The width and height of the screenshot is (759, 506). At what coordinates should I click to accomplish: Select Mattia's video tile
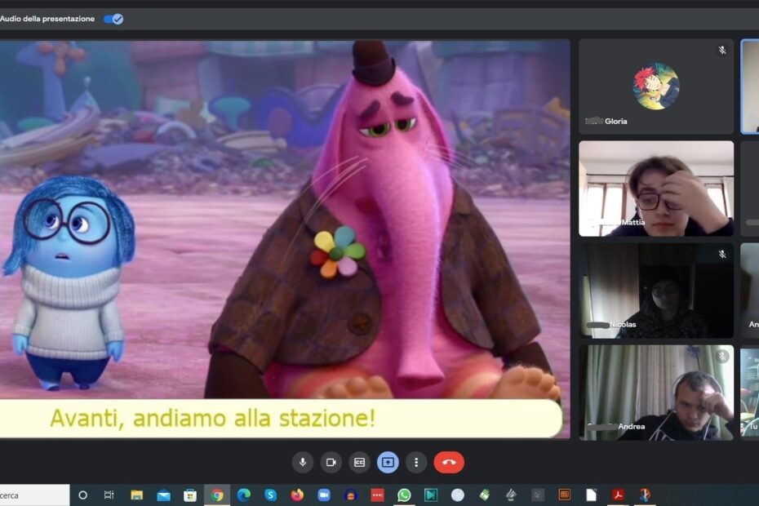(655, 189)
